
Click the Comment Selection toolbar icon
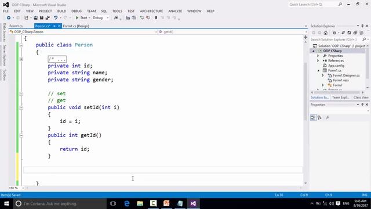click(x=142, y=18)
